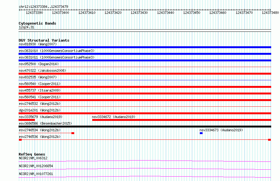
Task: Open variant nsv952500 (Dogan2014) label
Action: pos(39,64)
